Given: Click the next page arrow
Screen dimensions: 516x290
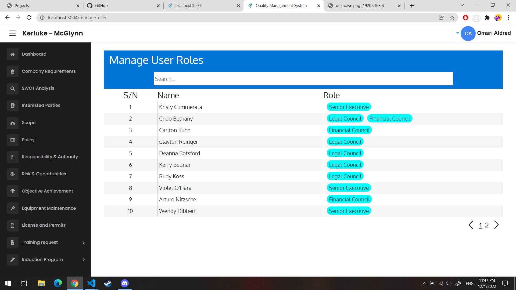Looking at the screenshot, I should (496, 225).
